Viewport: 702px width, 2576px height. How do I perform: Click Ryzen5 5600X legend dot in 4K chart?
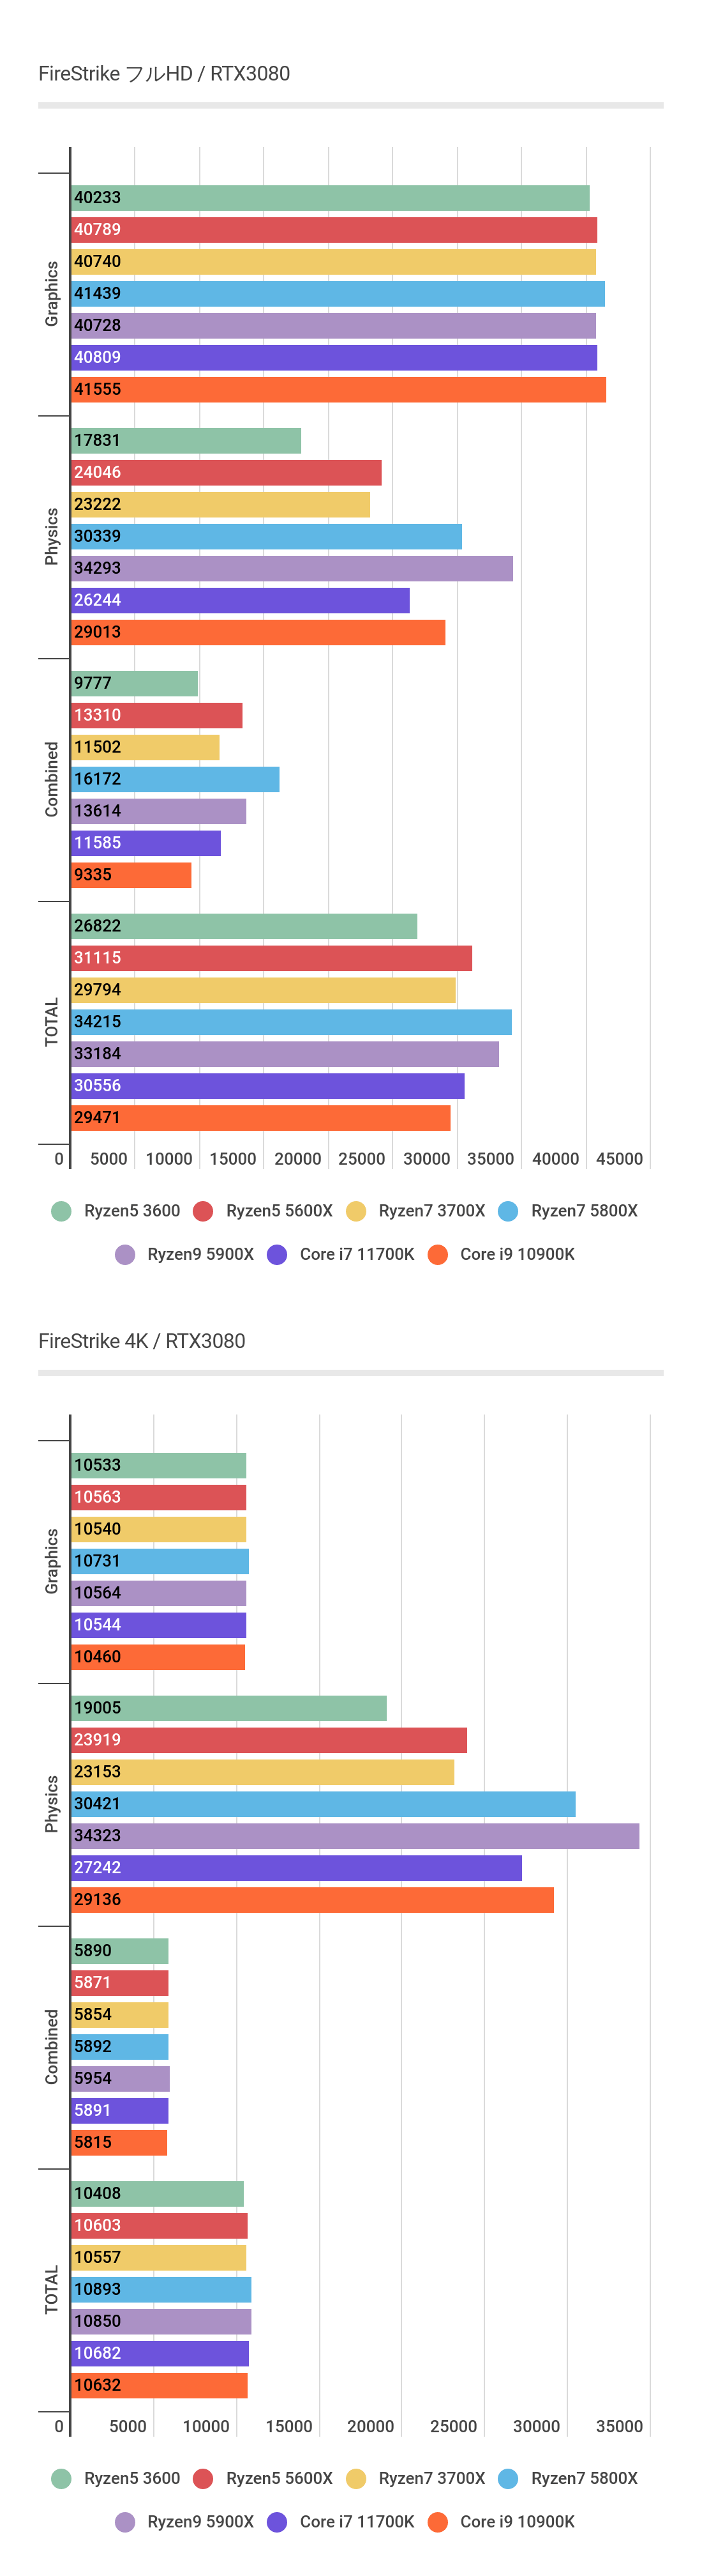(x=203, y=2478)
